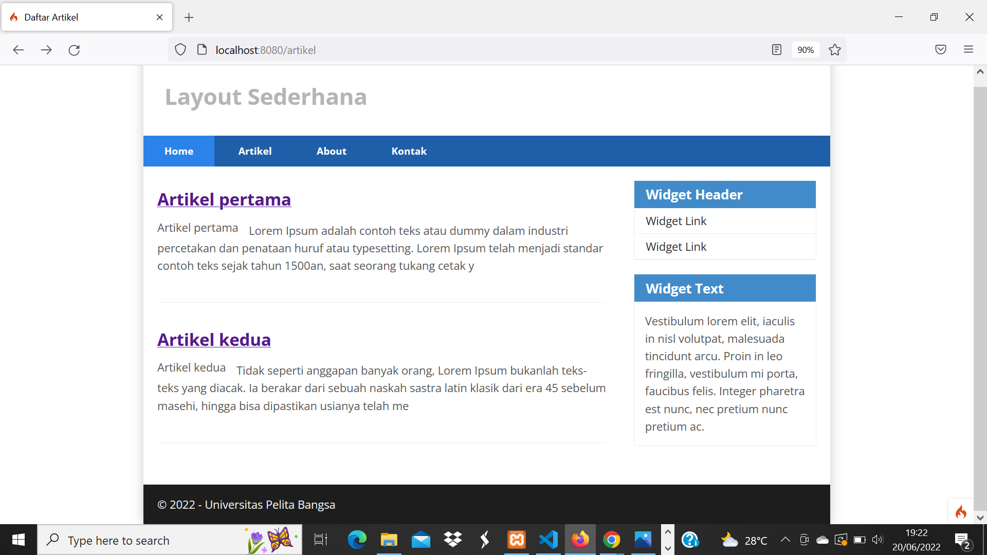Launch Visual Studio Code from the taskbar
987x555 pixels.
click(x=548, y=540)
